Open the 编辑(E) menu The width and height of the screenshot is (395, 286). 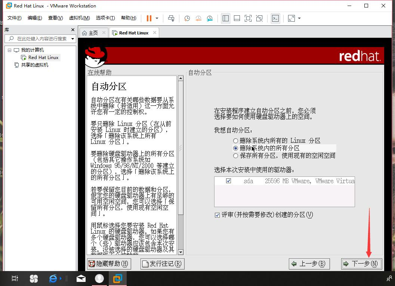click(35, 18)
